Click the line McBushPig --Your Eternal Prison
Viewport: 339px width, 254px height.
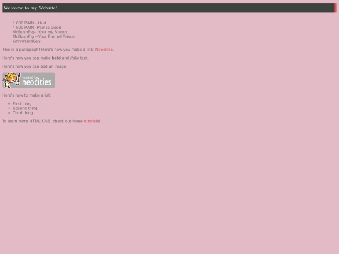(44, 36)
